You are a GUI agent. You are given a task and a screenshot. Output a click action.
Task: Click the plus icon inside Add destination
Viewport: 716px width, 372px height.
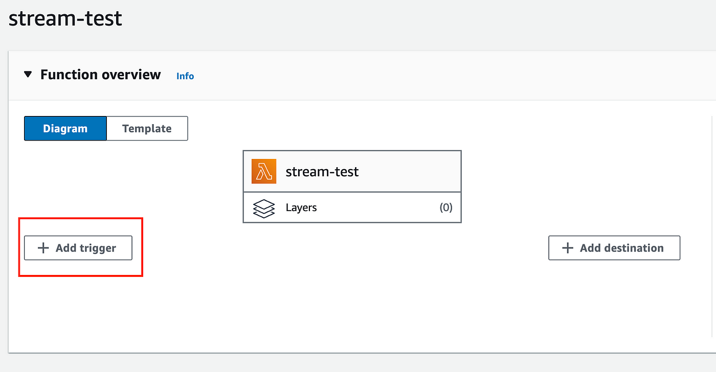pos(567,248)
